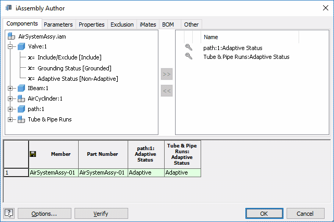Click Adaptive cell under Tube & Pipe Runs column
The image size is (334, 222).
coord(182,172)
